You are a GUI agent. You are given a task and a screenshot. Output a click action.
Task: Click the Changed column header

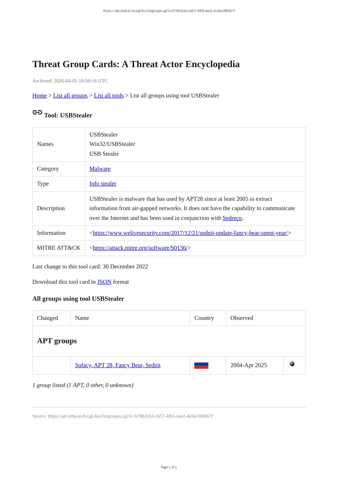click(48, 318)
